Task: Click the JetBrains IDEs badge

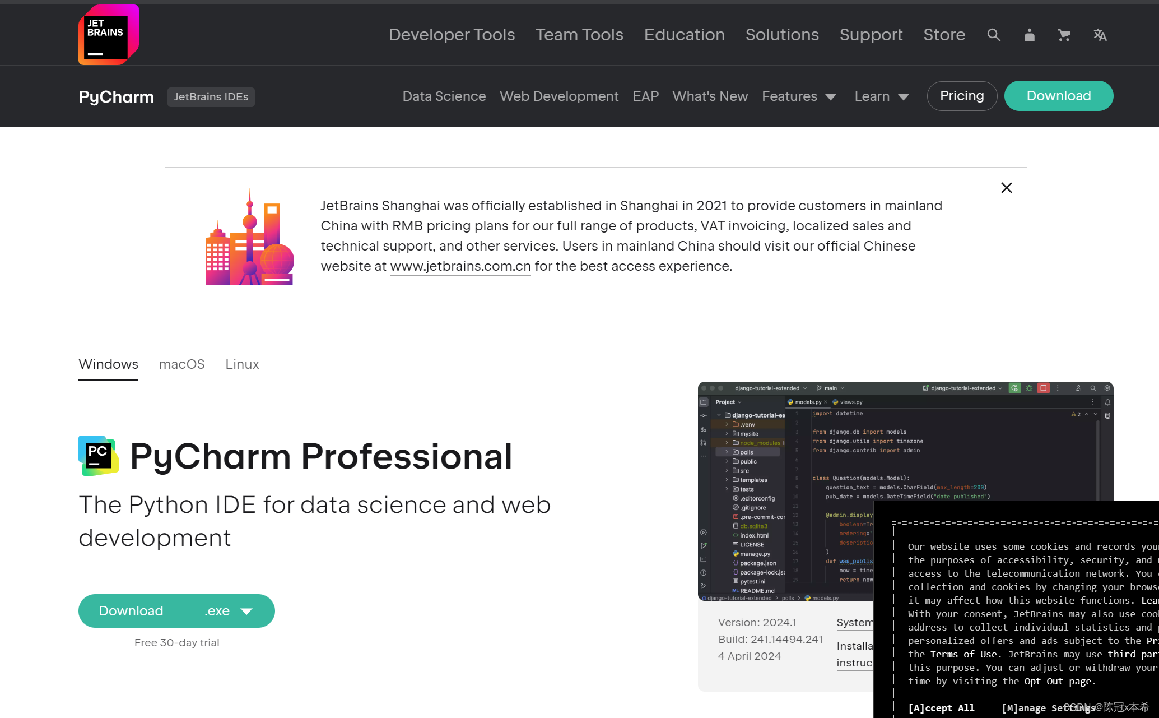Action: pyautogui.click(x=211, y=97)
